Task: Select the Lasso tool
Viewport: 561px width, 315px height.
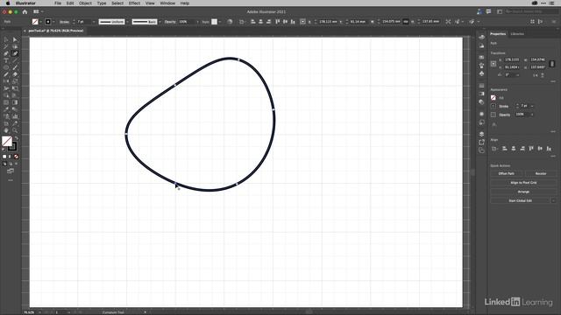Action: click(x=15, y=46)
